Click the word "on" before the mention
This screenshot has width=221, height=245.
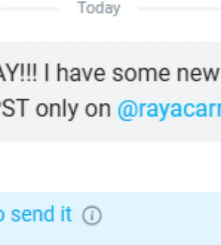(98, 110)
